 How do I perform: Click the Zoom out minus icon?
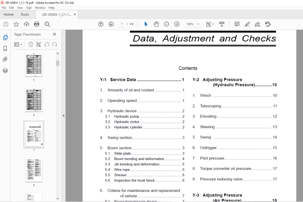tap(166, 24)
